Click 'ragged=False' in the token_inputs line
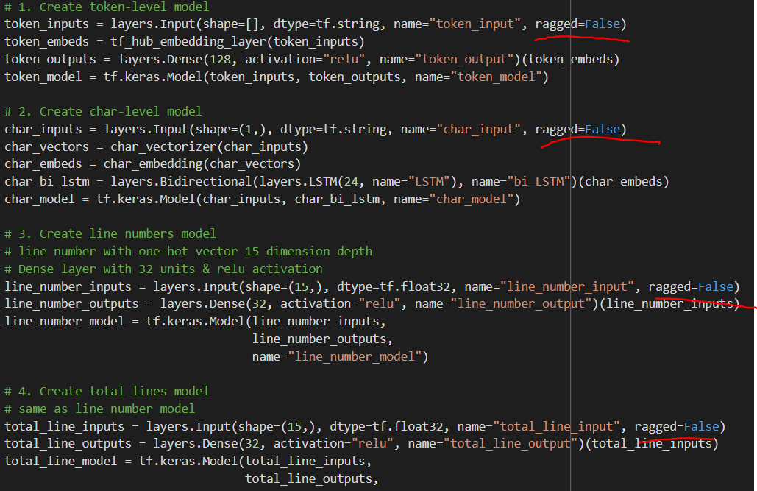 tap(577, 24)
